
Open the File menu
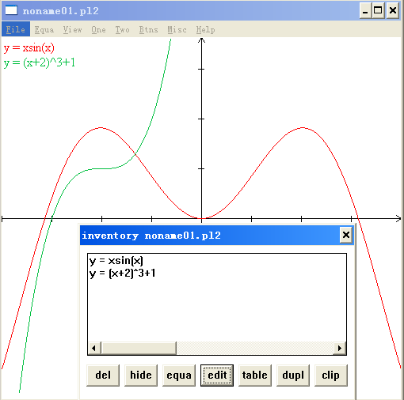coord(16,29)
